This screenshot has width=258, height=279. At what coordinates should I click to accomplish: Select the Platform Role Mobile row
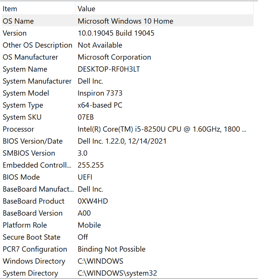coord(127,225)
